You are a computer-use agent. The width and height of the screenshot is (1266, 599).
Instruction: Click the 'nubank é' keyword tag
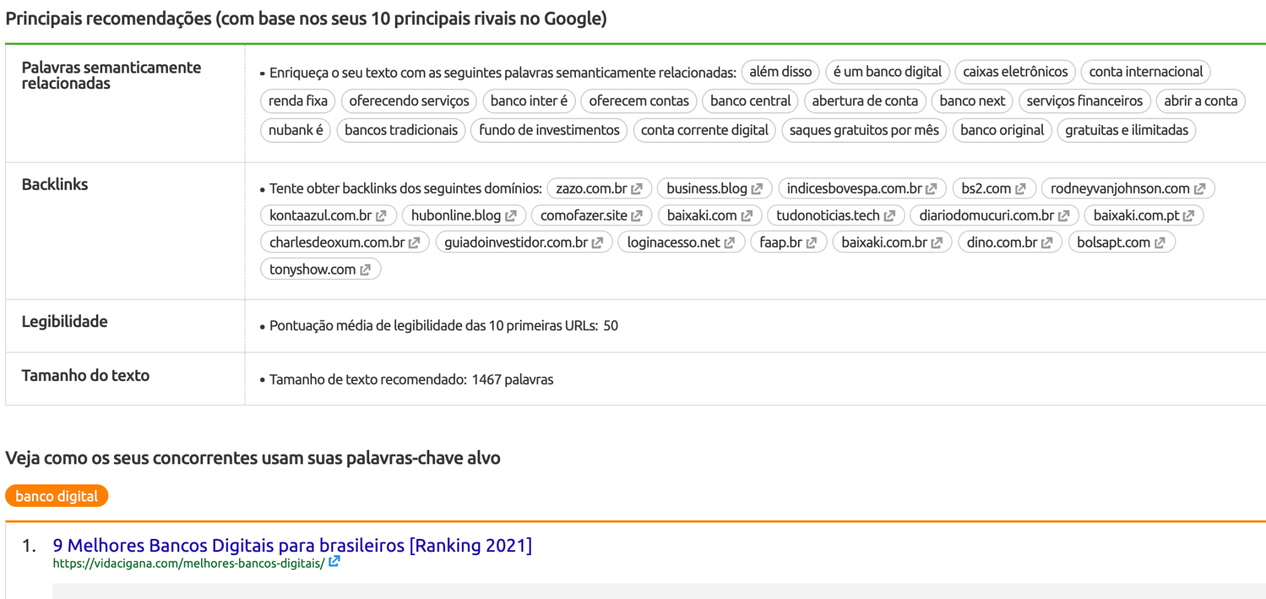coord(296,130)
